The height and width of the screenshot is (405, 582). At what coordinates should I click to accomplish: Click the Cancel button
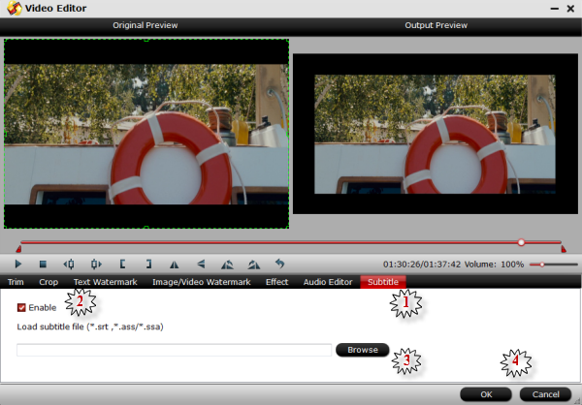coord(545,394)
